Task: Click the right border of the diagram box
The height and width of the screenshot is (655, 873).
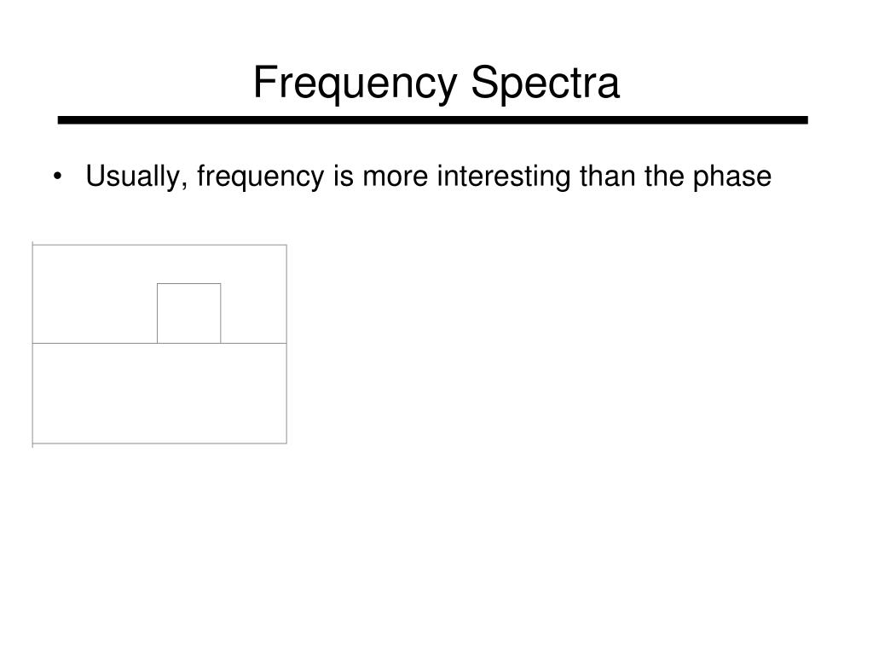Action: (x=286, y=344)
